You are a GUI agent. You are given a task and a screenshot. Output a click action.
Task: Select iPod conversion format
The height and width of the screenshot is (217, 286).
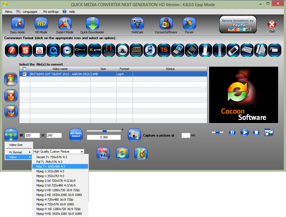pyautogui.click(x=206, y=50)
